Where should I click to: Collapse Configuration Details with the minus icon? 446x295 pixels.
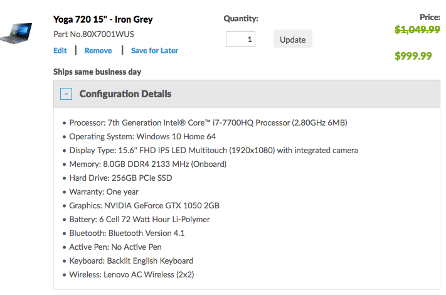(x=65, y=94)
